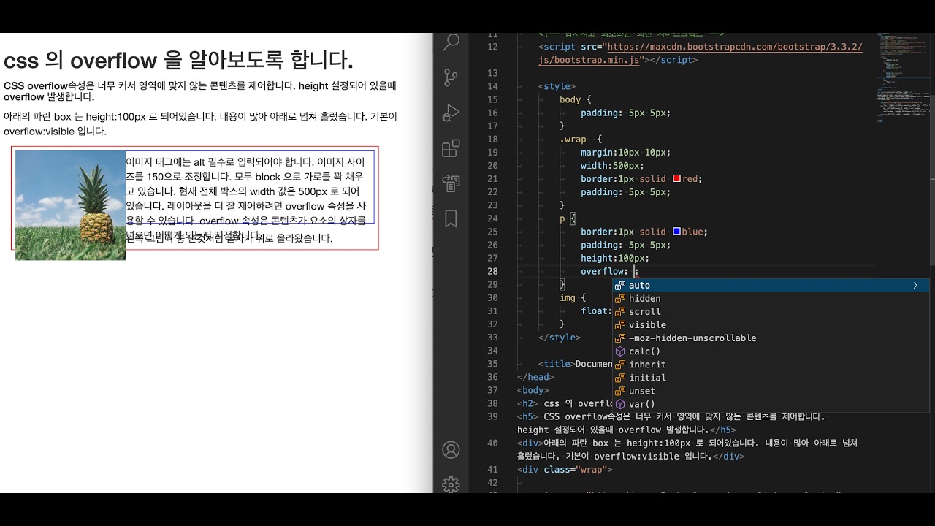Screen dimensions: 935x526
Task: Follow the bootstrapcdn script URL link
Action: [x=700, y=53]
